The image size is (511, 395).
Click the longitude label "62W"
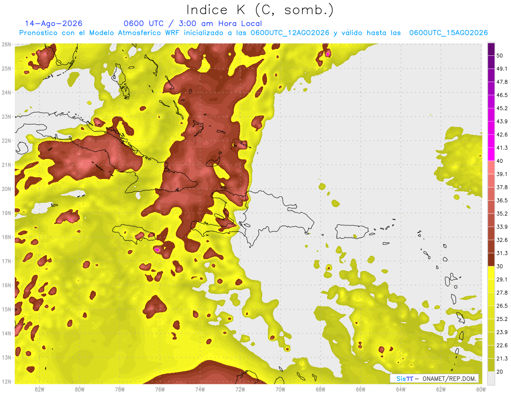441,389
